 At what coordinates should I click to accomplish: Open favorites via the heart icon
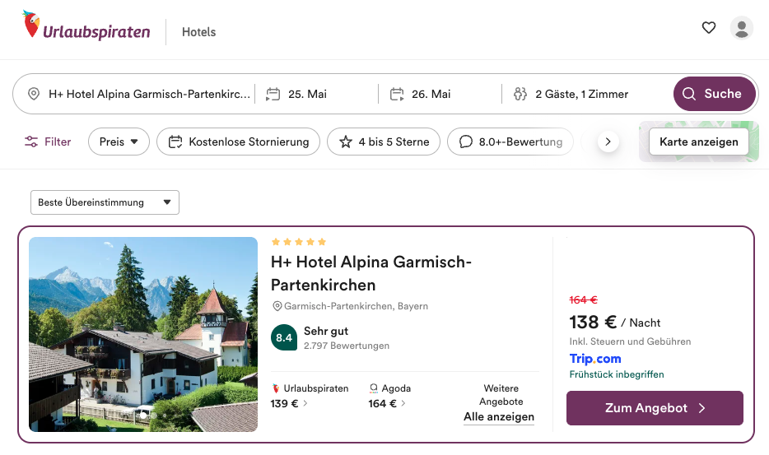[709, 28]
